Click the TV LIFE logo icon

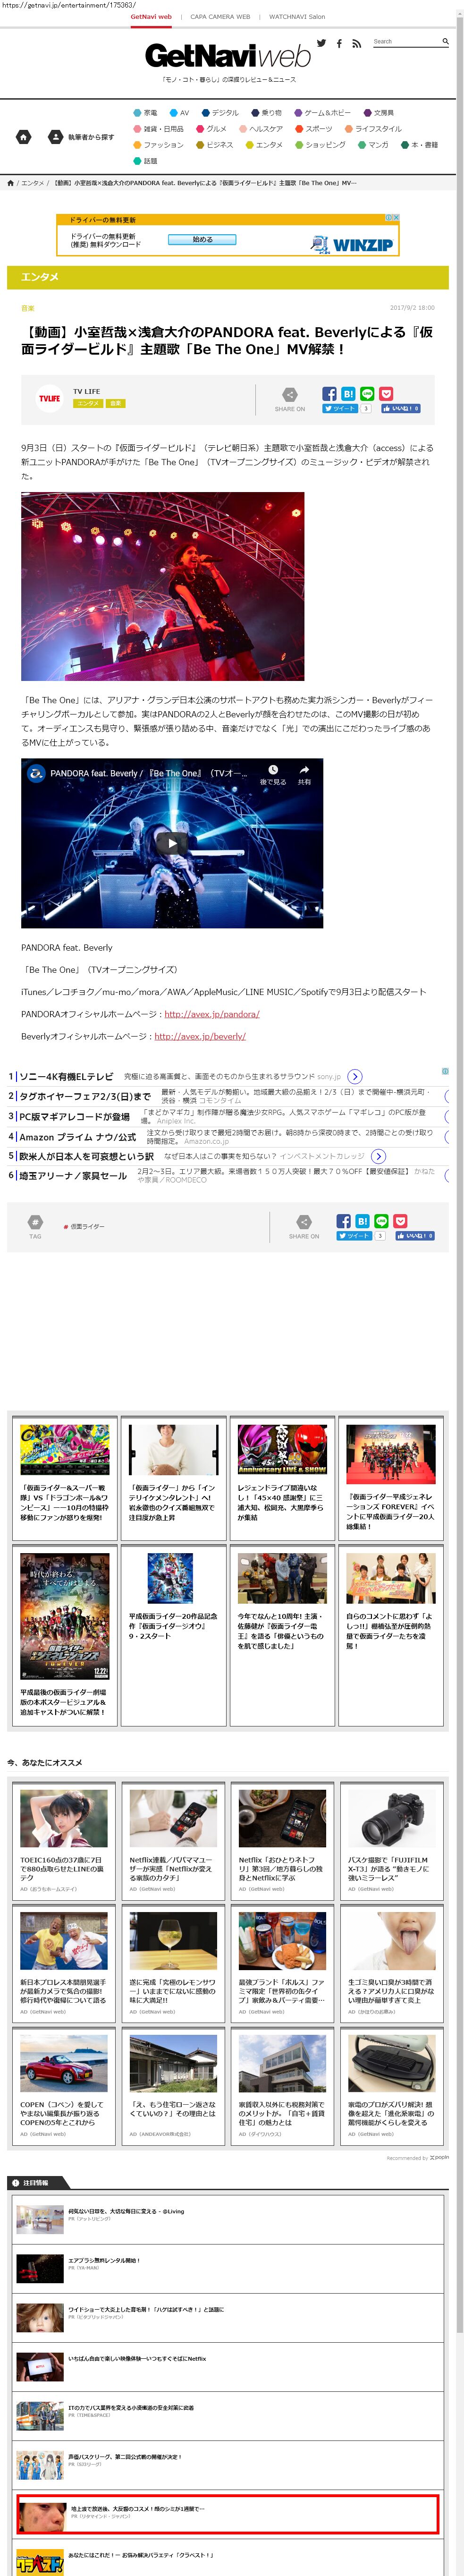[49, 398]
